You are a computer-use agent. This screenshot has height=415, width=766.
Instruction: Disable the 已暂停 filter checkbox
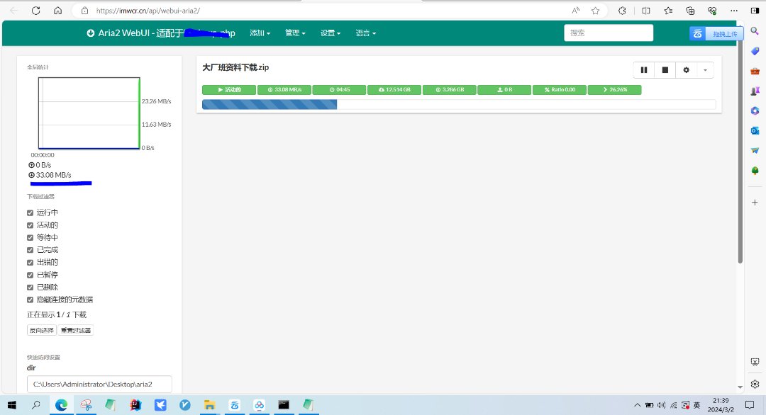pos(30,275)
